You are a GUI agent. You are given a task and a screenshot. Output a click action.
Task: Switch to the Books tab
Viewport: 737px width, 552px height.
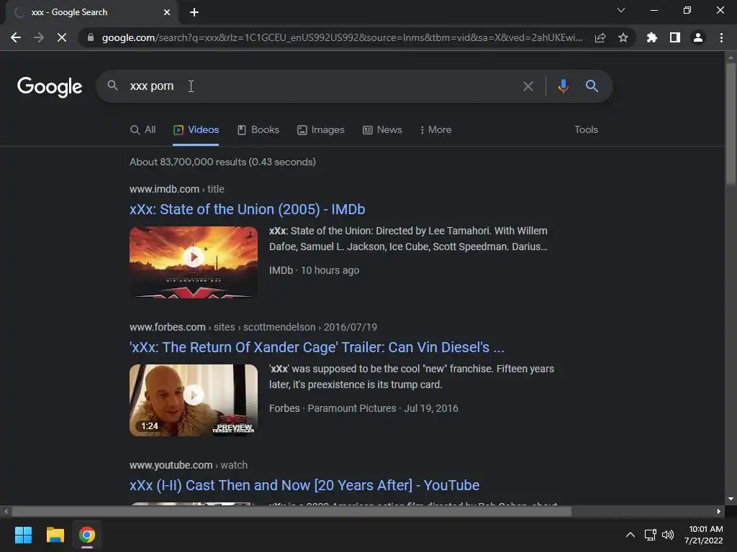258,130
